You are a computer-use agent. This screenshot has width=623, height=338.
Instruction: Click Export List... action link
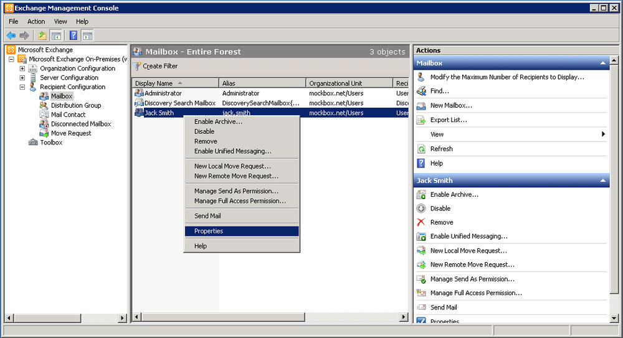click(x=449, y=120)
